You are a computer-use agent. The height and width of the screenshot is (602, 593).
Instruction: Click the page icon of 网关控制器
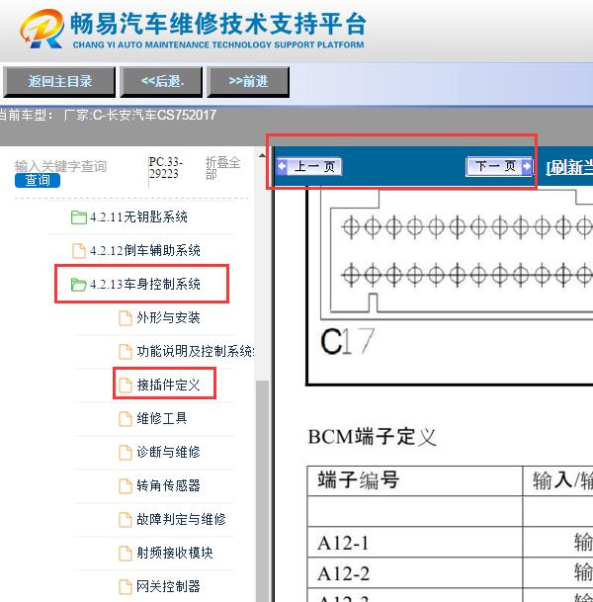click(x=126, y=586)
